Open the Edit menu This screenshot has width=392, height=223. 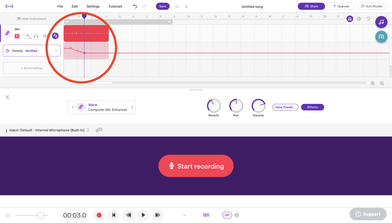coord(75,6)
